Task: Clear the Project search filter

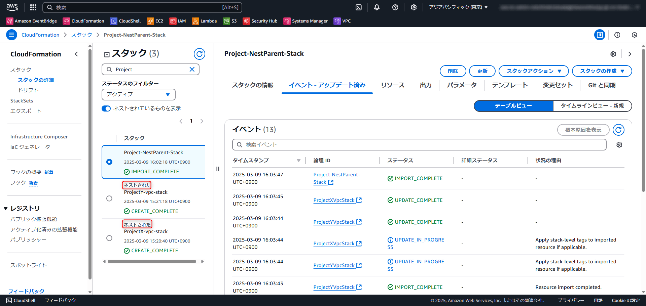Action: click(x=192, y=69)
